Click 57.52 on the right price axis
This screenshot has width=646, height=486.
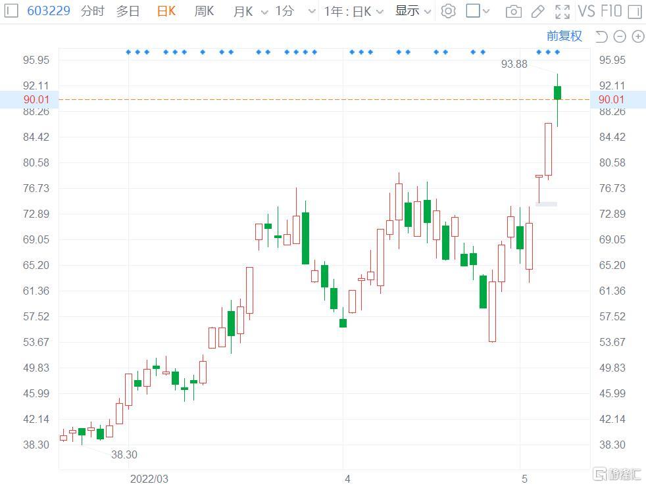click(612, 316)
